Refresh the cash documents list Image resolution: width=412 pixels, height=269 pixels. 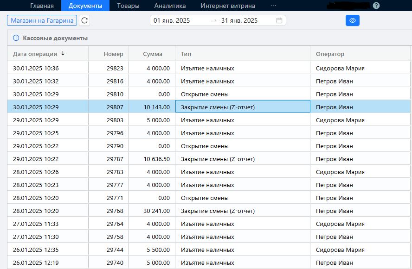click(x=84, y=20)
